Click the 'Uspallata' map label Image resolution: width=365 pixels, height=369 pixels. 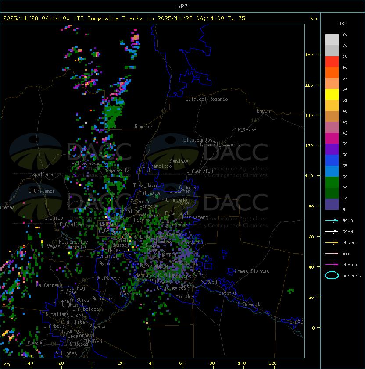pyautogui.click(x=41, y=174)
